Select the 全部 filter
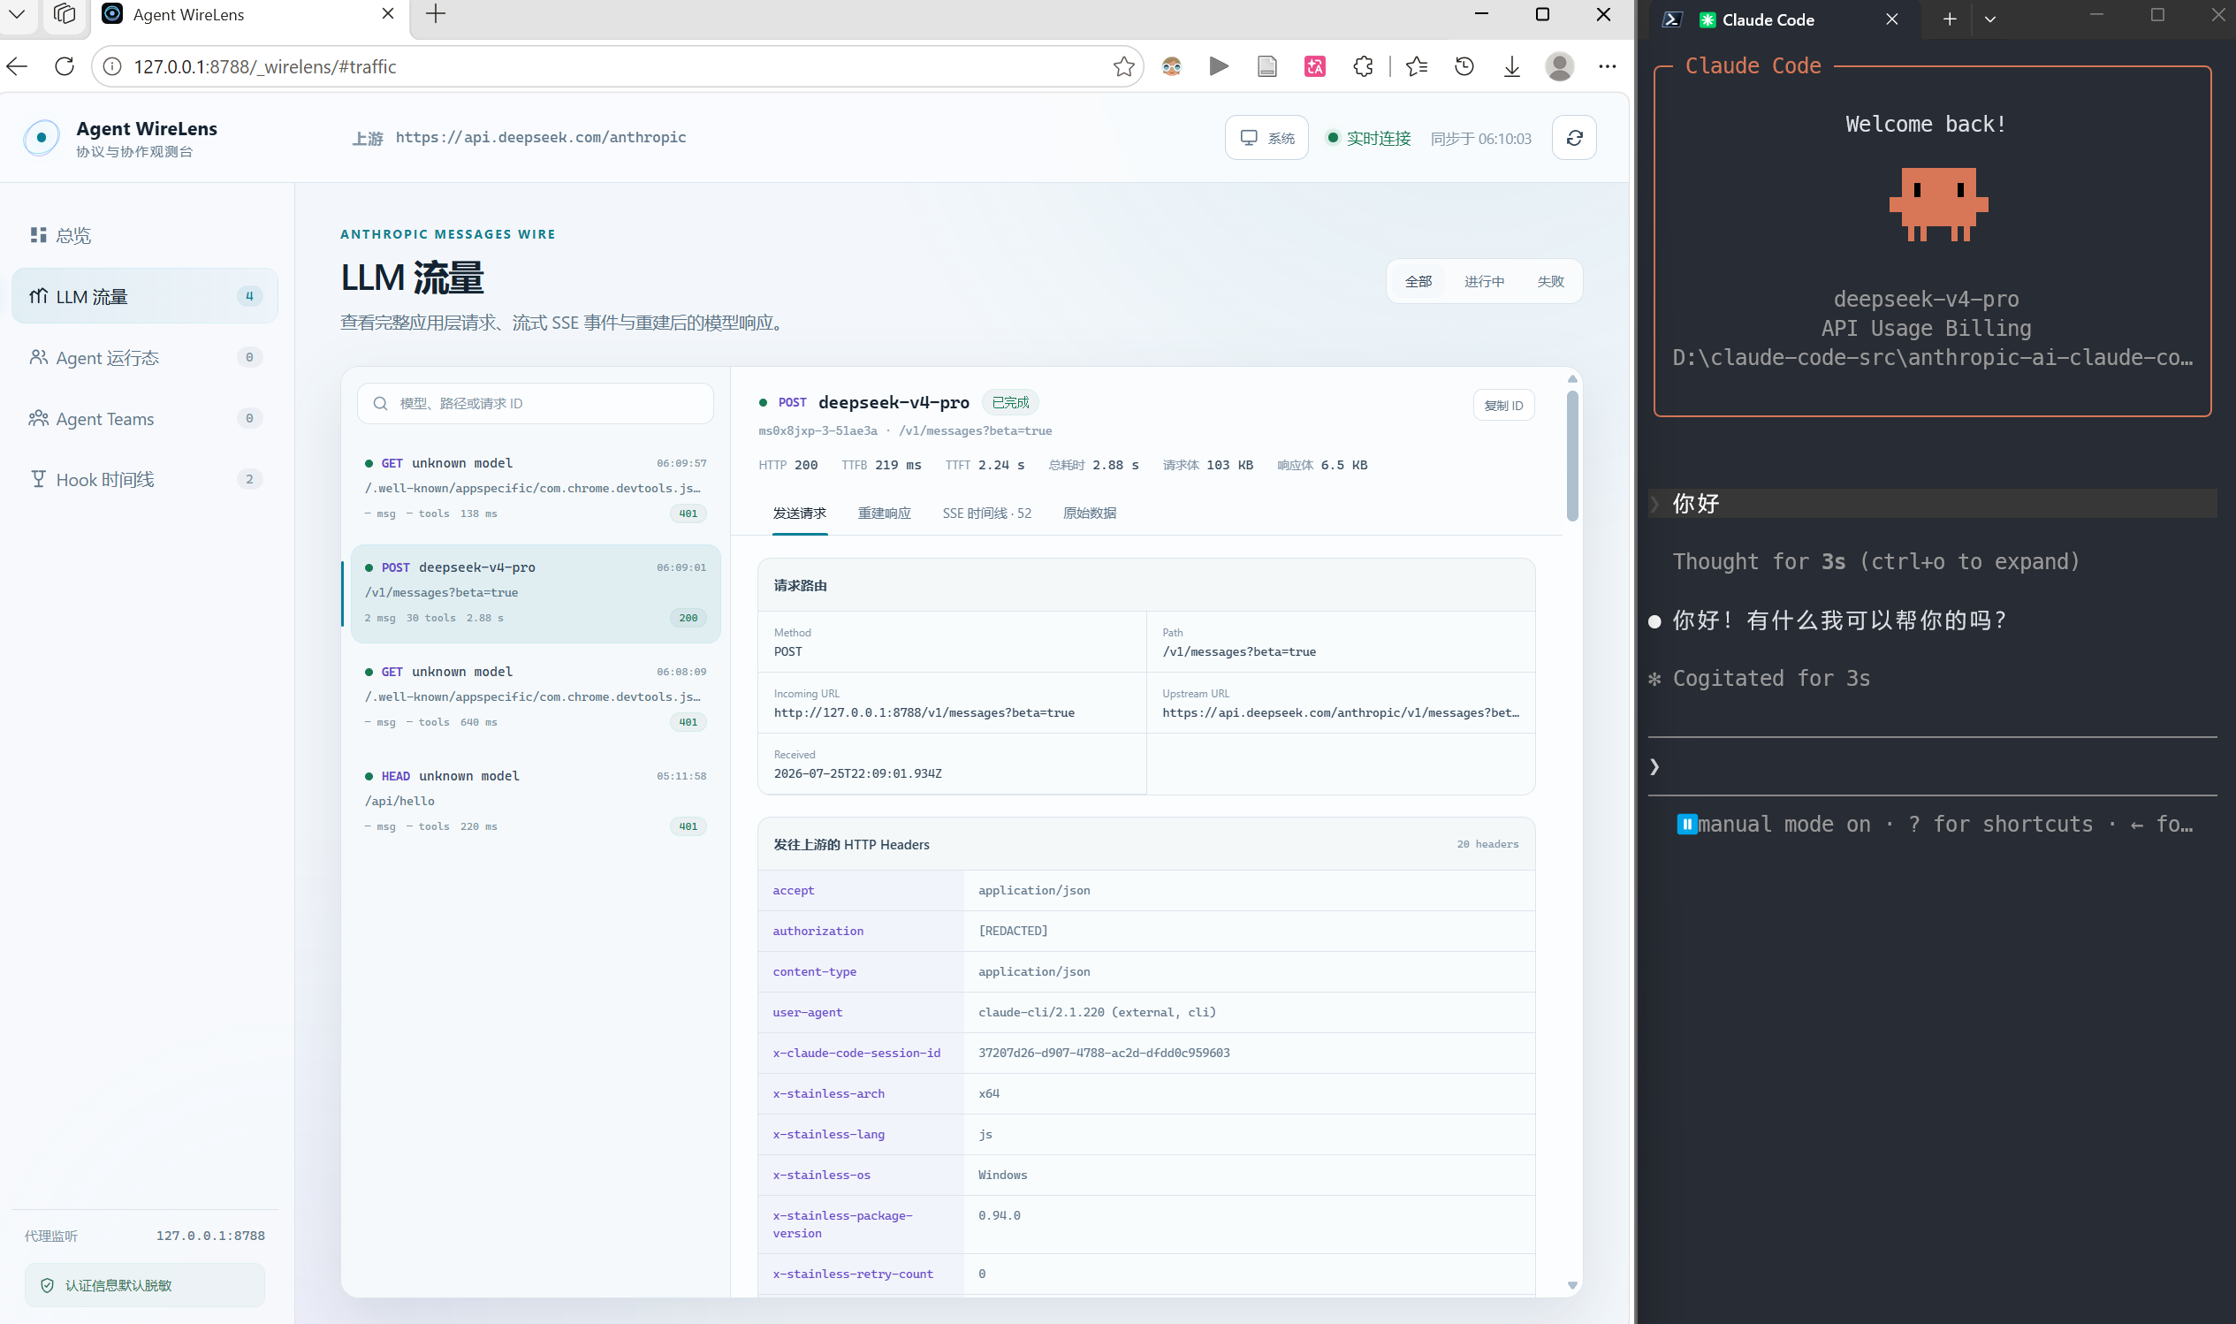Image resolution: width=2236 pixels, height=1324 pixels. 1418,281
